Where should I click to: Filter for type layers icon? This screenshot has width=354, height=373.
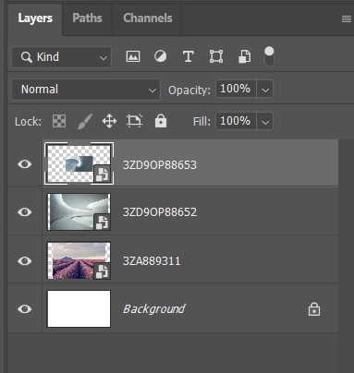[189, 57]
